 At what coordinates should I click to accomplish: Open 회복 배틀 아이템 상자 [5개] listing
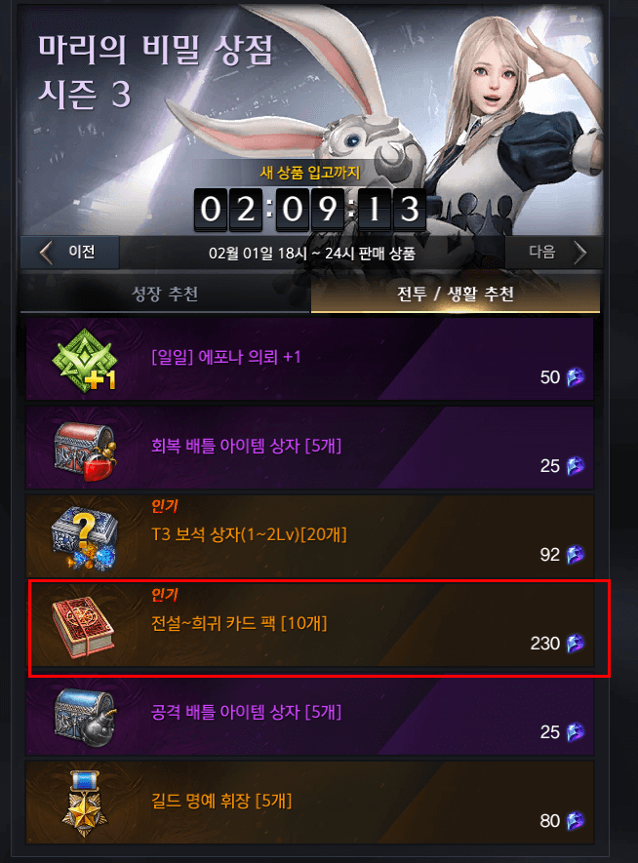point(309,448)
